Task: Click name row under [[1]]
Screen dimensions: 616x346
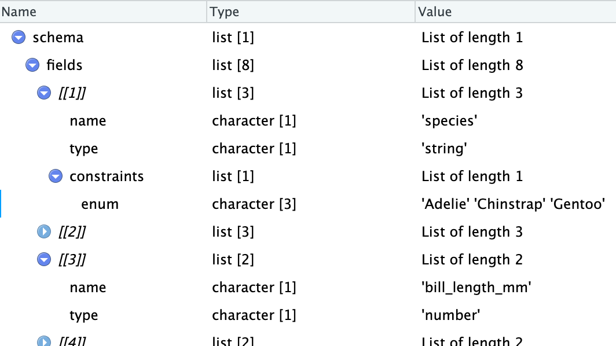Action: pyautogui.click(x=308, y=121)
